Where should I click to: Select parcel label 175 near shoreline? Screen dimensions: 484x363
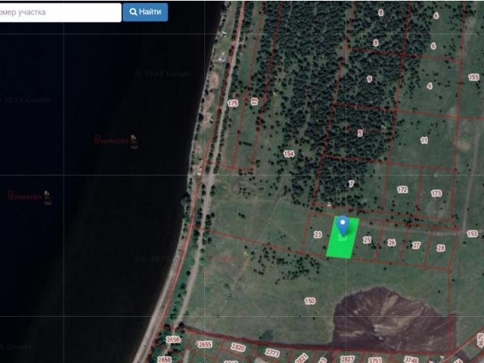pyautogui.click(x=232, y=104)
